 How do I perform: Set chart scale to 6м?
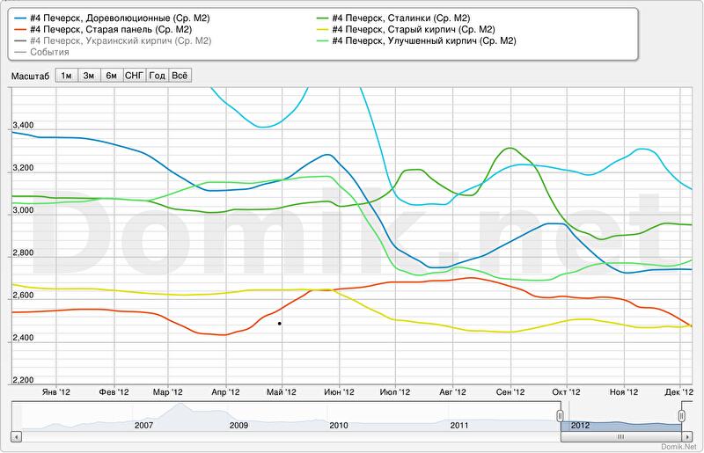tap(112, 76)
